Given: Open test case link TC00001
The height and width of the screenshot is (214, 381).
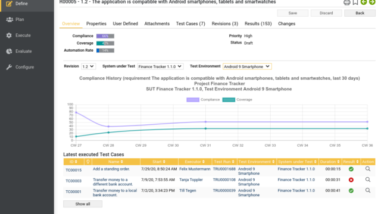Looking at the screenshot, I should click(x=73, y=191).
